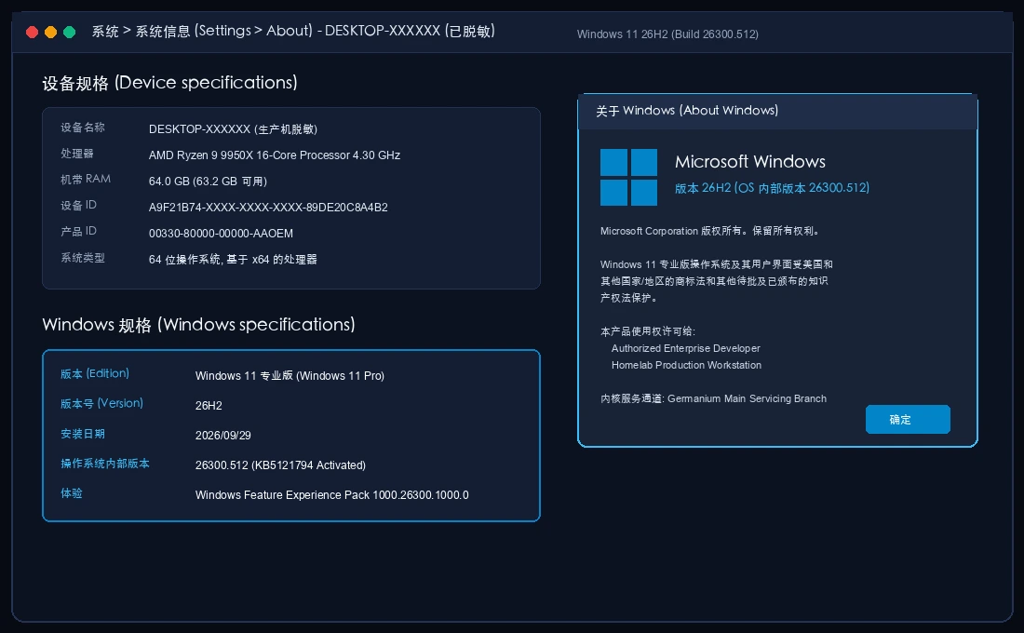
Task: Click the orange minimize window dot
Action: (50, 32)
